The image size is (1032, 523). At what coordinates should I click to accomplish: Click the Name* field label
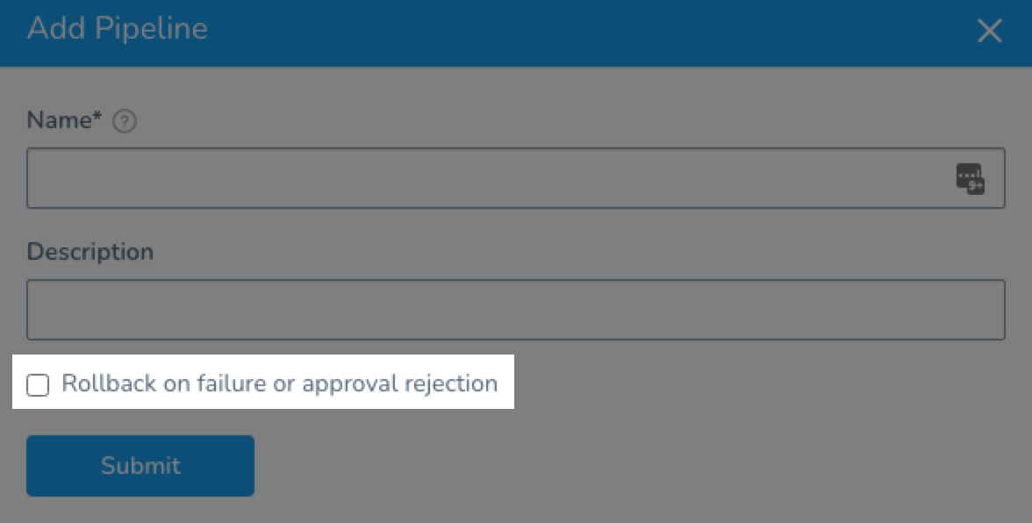click(65, 120)
